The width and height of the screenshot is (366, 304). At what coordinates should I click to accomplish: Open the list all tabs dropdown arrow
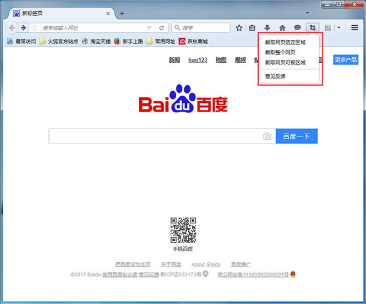click(308, 13)
